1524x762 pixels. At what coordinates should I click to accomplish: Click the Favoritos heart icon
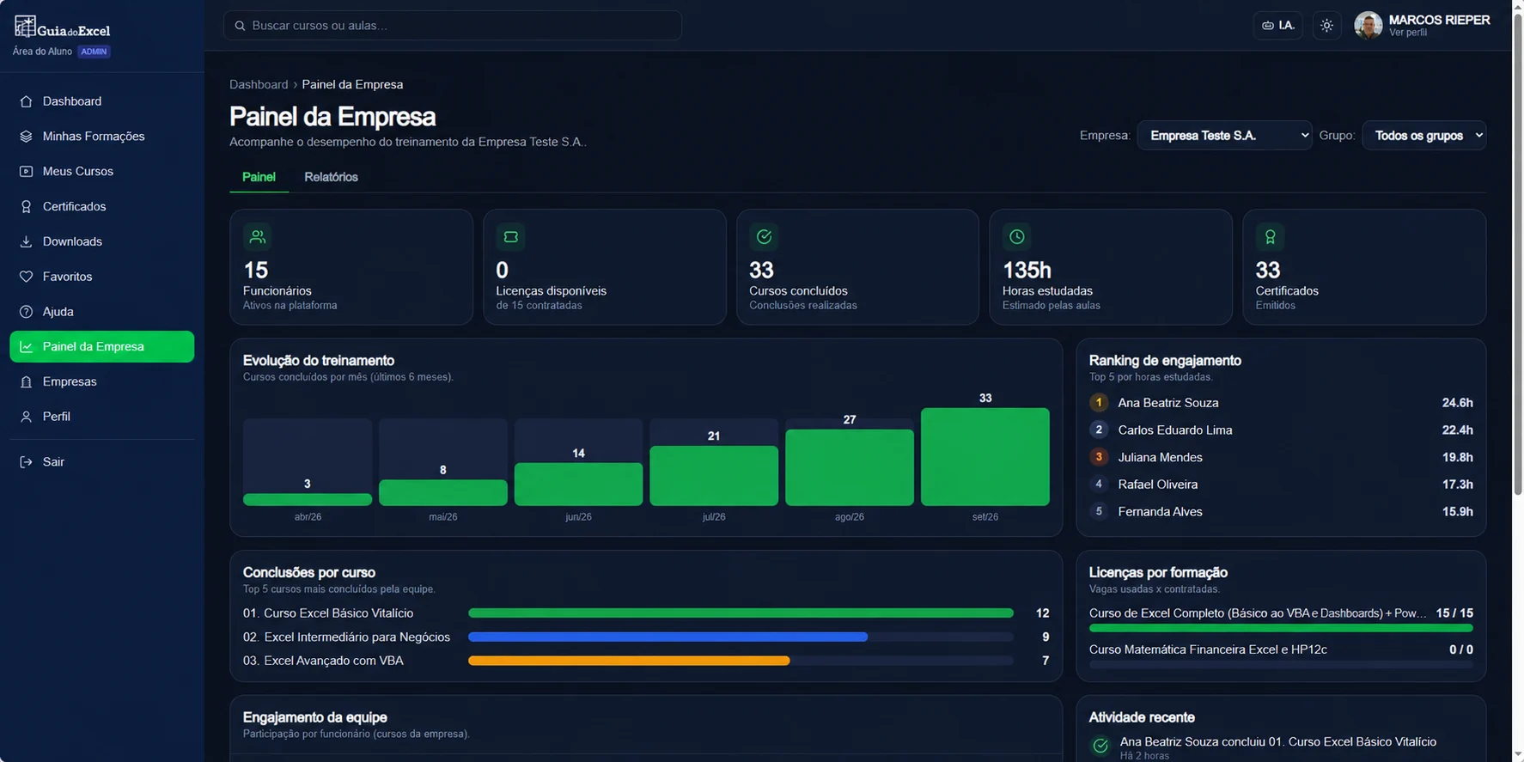point(26,277)
